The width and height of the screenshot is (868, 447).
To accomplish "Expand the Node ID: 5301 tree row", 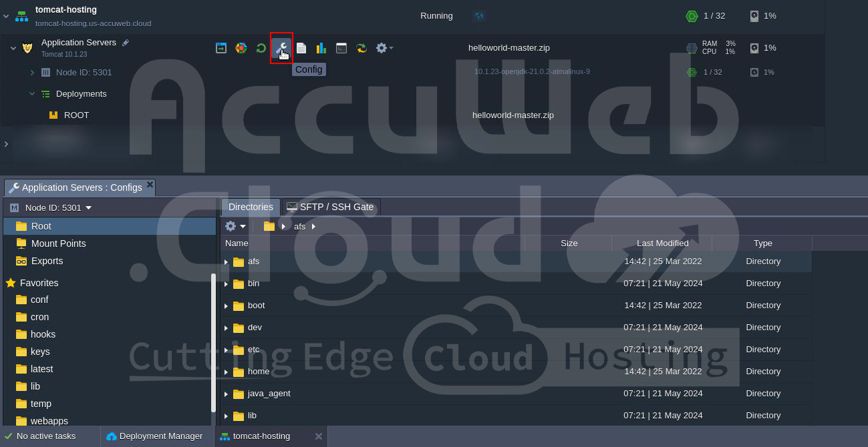I will (x=32, y=72).
